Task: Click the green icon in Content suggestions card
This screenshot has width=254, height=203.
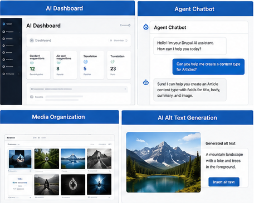Action: [32, 63]
